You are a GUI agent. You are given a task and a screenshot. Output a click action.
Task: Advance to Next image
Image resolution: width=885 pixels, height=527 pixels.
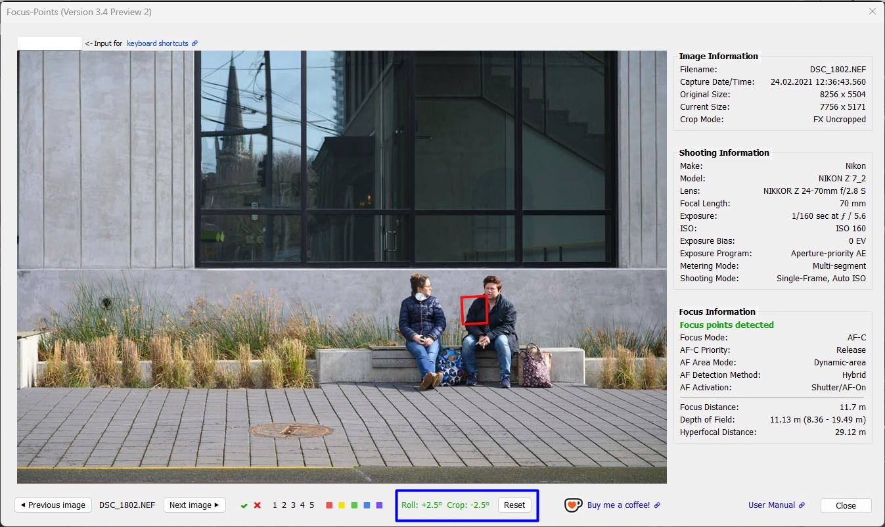click(x=194, y=505)
